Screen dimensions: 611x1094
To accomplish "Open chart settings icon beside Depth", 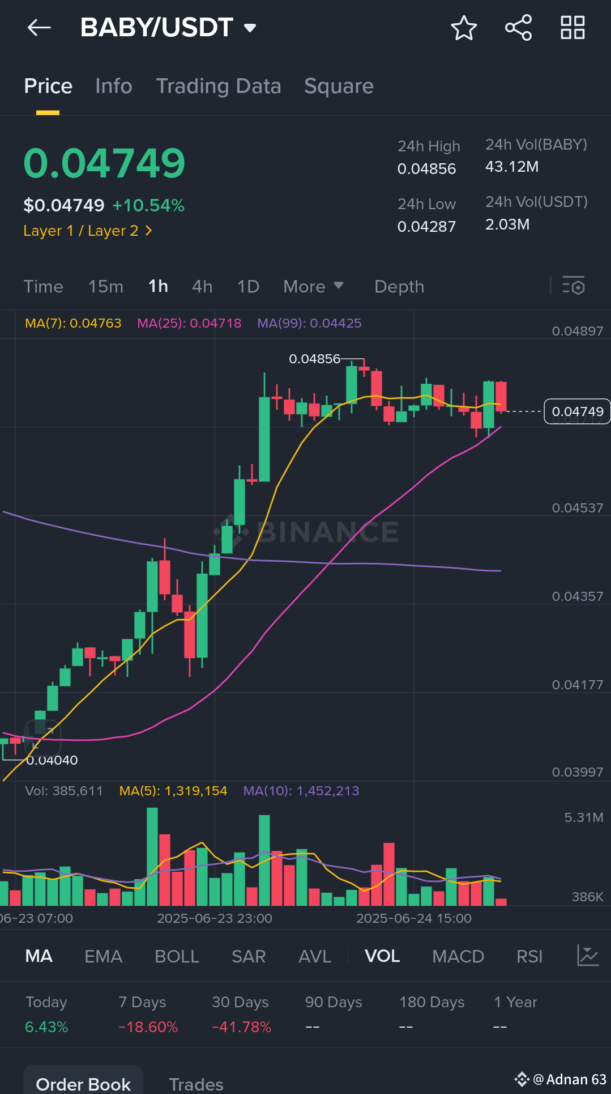I will pyautogui.click(x=573, y=286).
